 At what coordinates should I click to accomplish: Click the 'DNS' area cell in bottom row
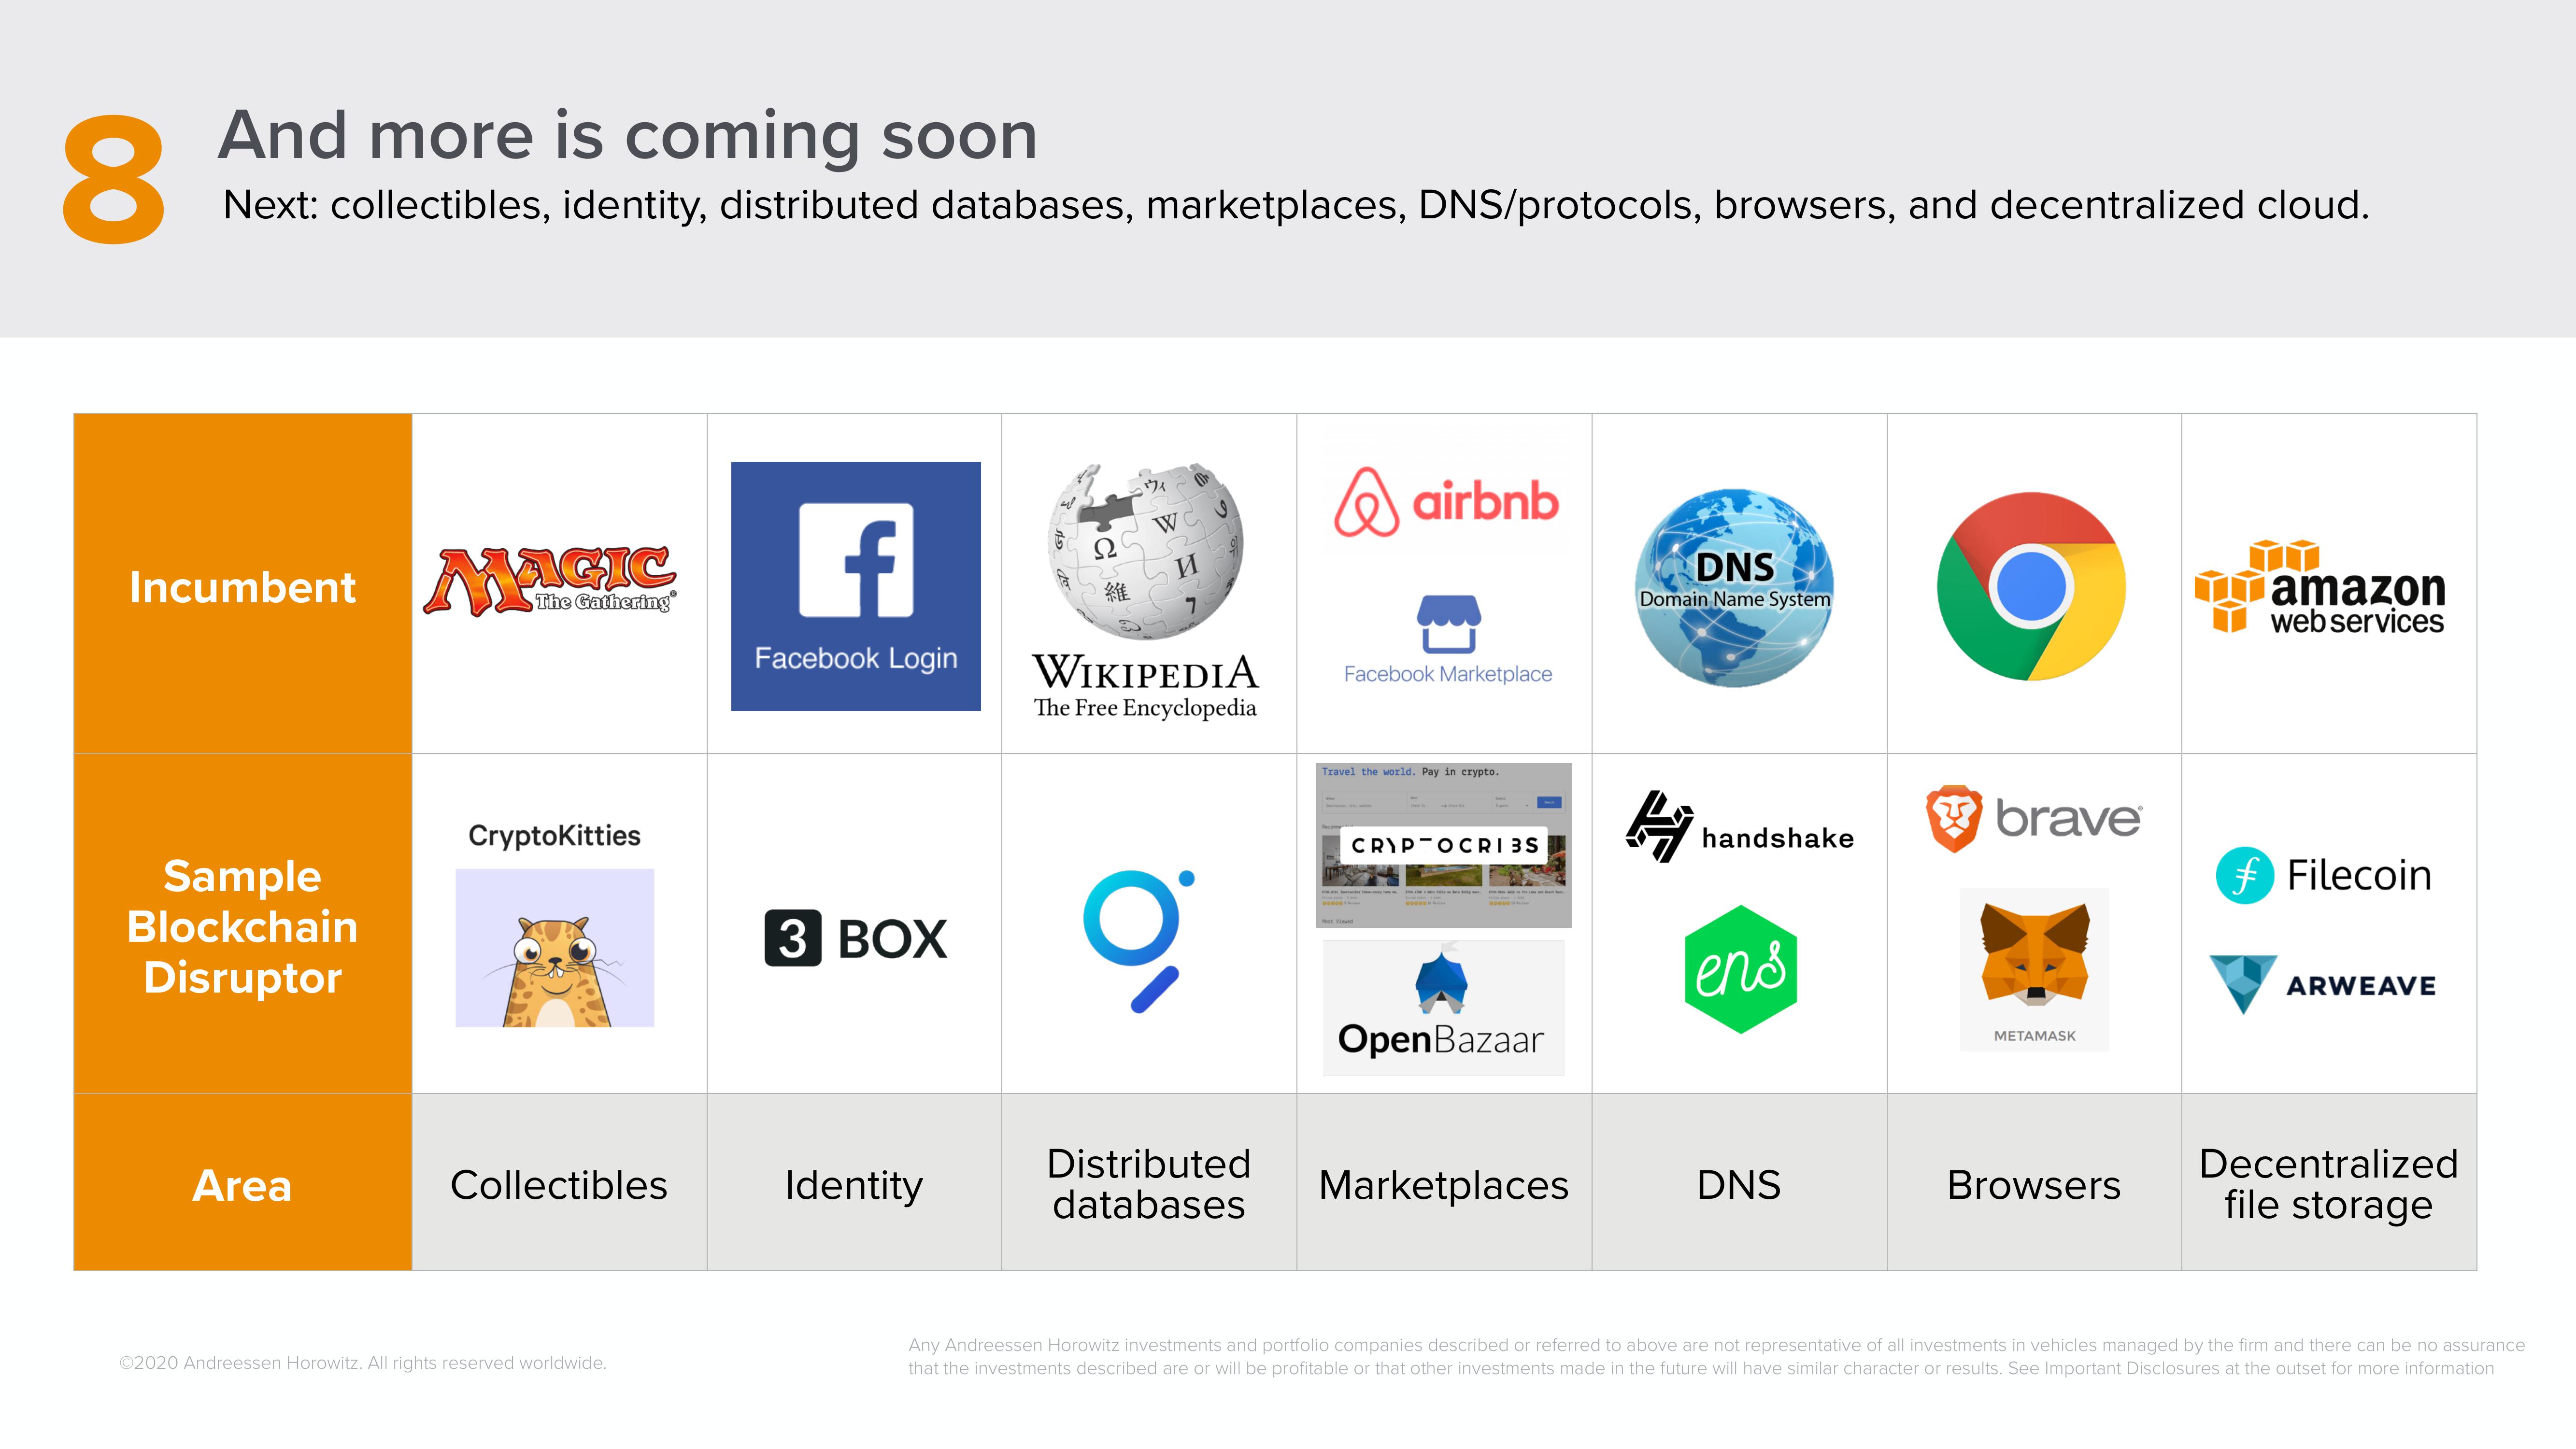pyautogui.click(x=1739, y=1182)
